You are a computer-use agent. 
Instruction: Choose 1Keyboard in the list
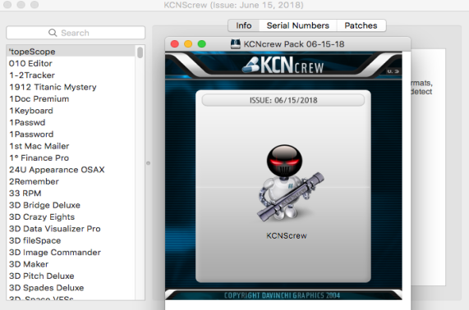(x=71, y=111)
